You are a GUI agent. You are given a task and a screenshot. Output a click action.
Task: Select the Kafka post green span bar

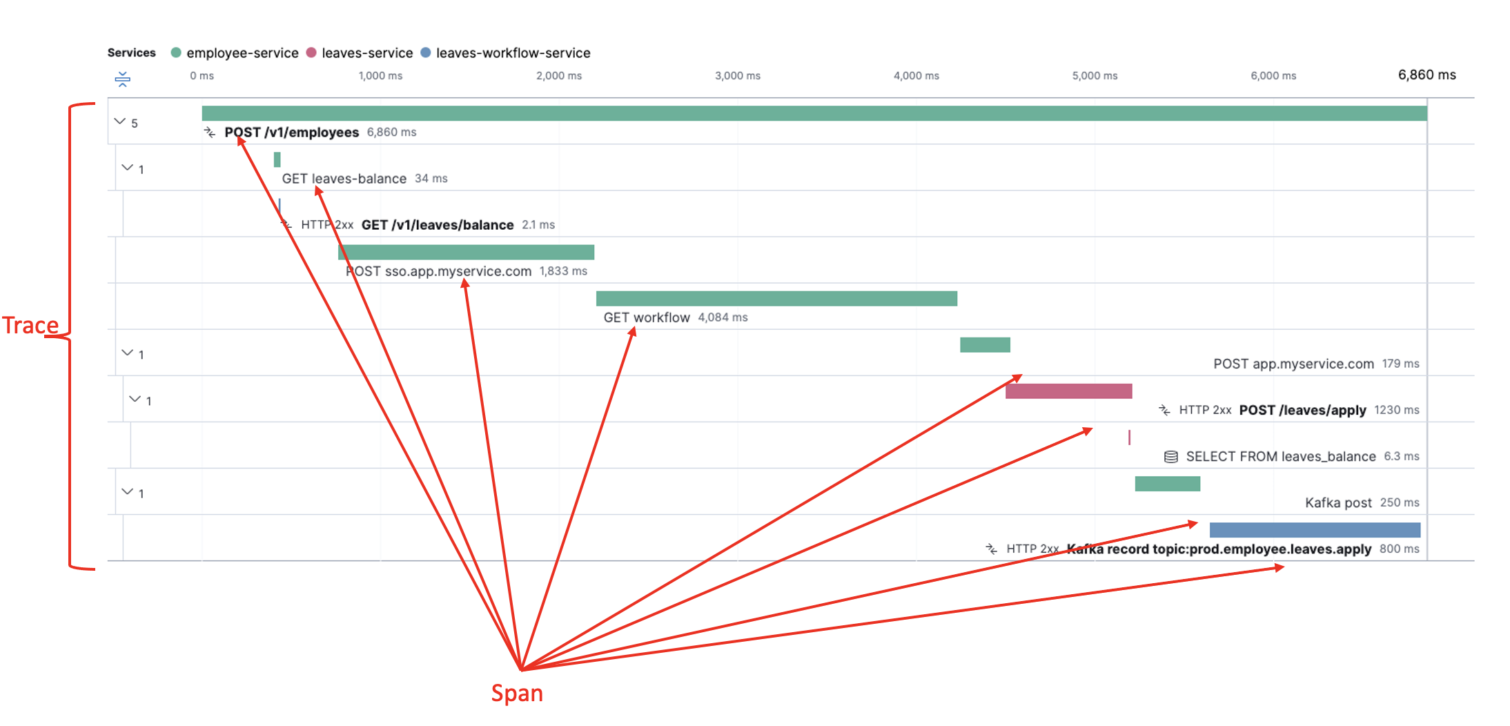(1168, 484)
